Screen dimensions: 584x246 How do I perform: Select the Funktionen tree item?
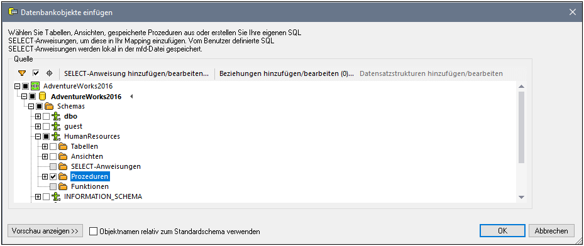[90, 186]
